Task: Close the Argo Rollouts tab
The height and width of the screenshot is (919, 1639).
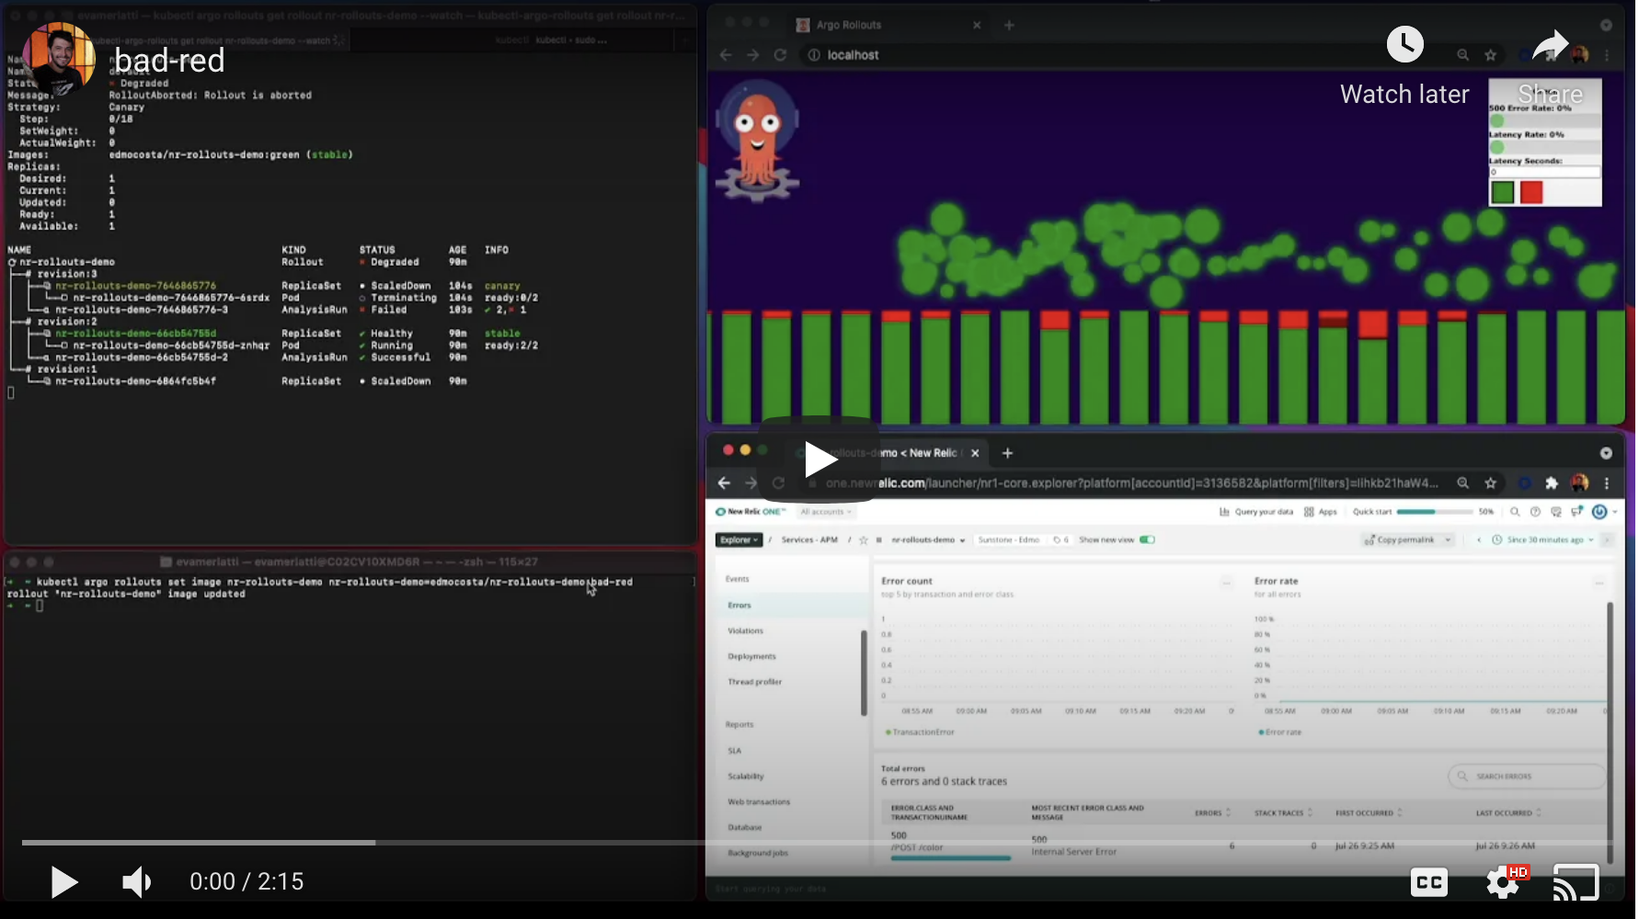Action: click(x=977, y=25)
